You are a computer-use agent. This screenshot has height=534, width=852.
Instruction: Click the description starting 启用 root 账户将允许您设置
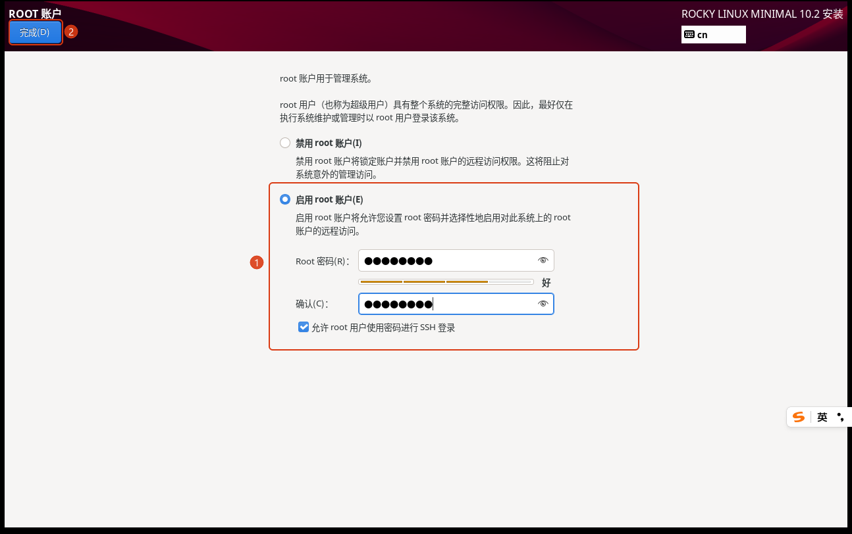[x=433, y=224]
